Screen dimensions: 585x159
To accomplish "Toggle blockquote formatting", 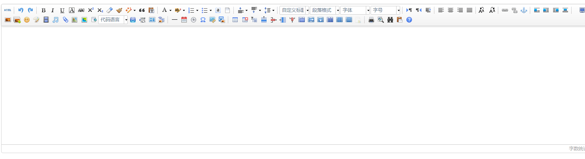I will (142, 10).
